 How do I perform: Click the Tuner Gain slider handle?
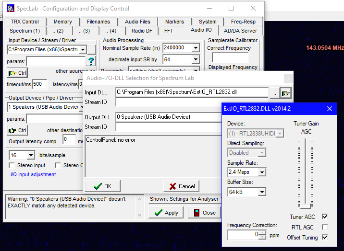pos(306,206)
